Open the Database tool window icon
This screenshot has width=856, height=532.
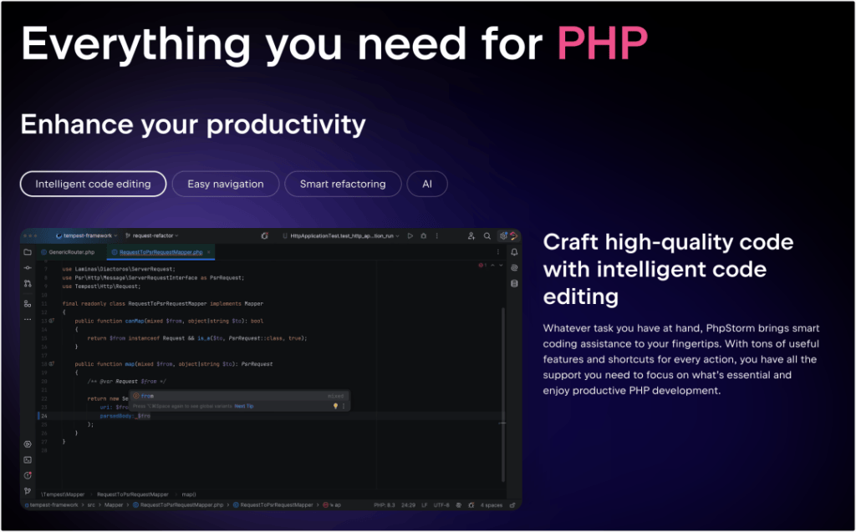[x=514, y=283]
